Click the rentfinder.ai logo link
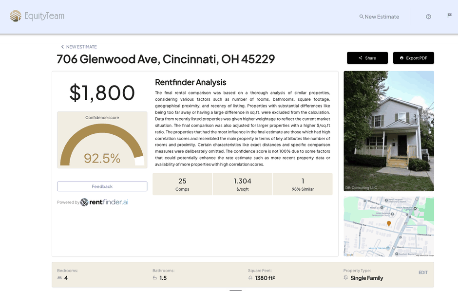The image size is (458, 291). [104, 202]
